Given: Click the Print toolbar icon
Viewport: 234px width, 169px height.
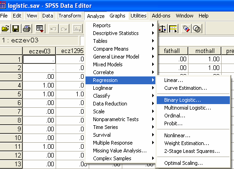Looking at the screenshot, I should tap(27, 29).
